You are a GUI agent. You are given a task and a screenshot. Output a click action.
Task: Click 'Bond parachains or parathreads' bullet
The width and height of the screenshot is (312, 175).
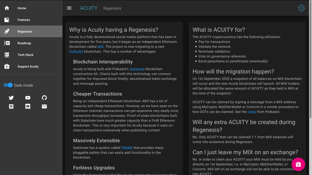(233, 61)
